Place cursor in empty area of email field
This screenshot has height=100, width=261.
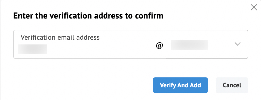click(x=100, y=49)
